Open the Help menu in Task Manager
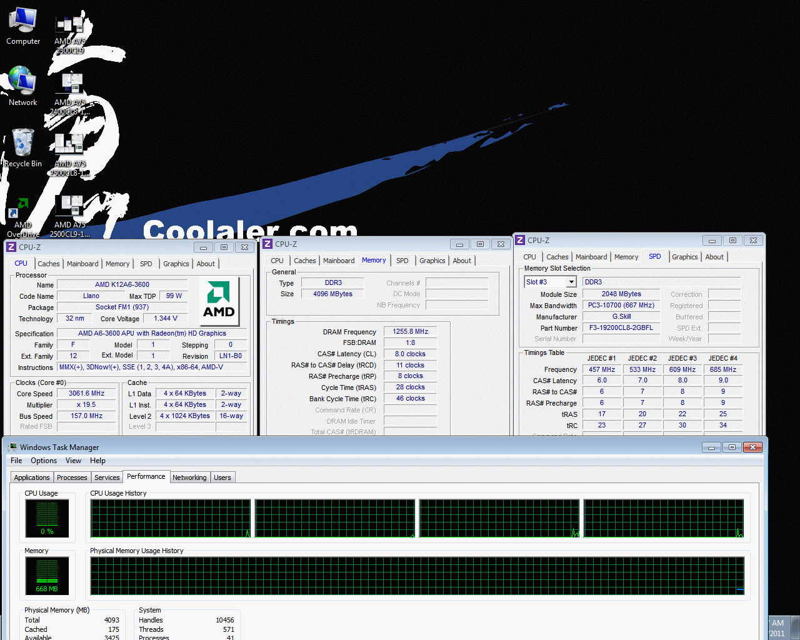 (97, 461)
